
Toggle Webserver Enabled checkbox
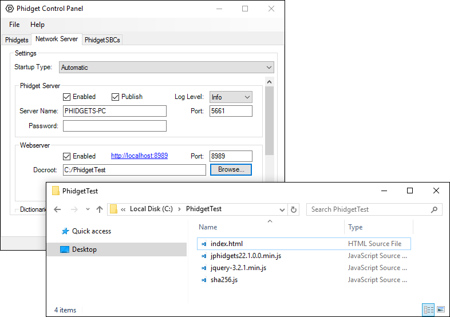tap(66, 156)
